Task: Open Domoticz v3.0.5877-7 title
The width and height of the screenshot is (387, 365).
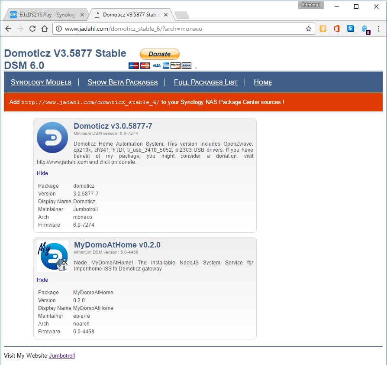Action: click(113, 126)
